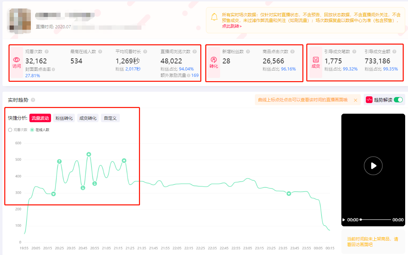This screenshot has width=408, height=255.
Task: Close the orange curve tip banner
Action: coord(355,100)
